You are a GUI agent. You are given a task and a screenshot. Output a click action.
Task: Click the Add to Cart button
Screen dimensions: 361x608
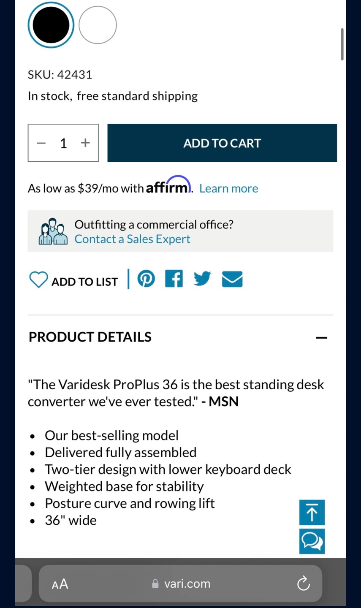pyautogui.click(x=222, y=143)
